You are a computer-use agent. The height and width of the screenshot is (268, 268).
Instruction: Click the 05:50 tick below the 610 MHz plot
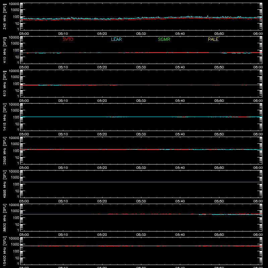219,101
